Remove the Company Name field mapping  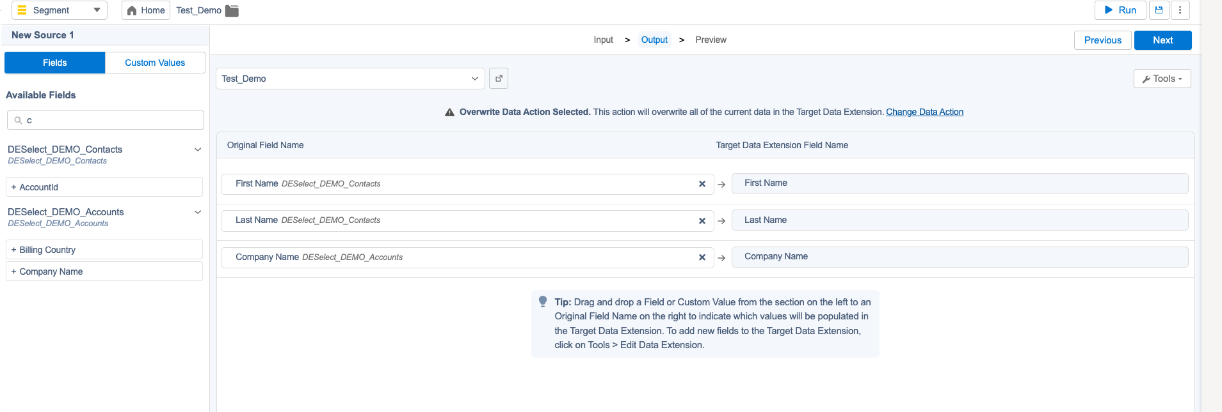tap(702, 257)
